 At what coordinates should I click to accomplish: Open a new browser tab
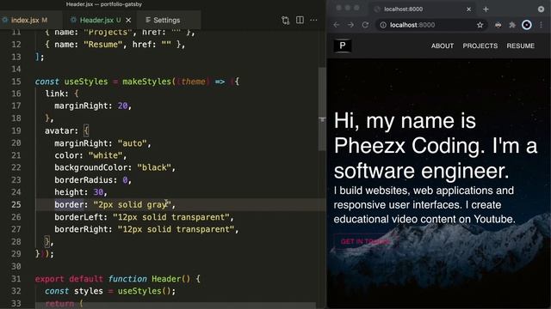coord(486,9)
